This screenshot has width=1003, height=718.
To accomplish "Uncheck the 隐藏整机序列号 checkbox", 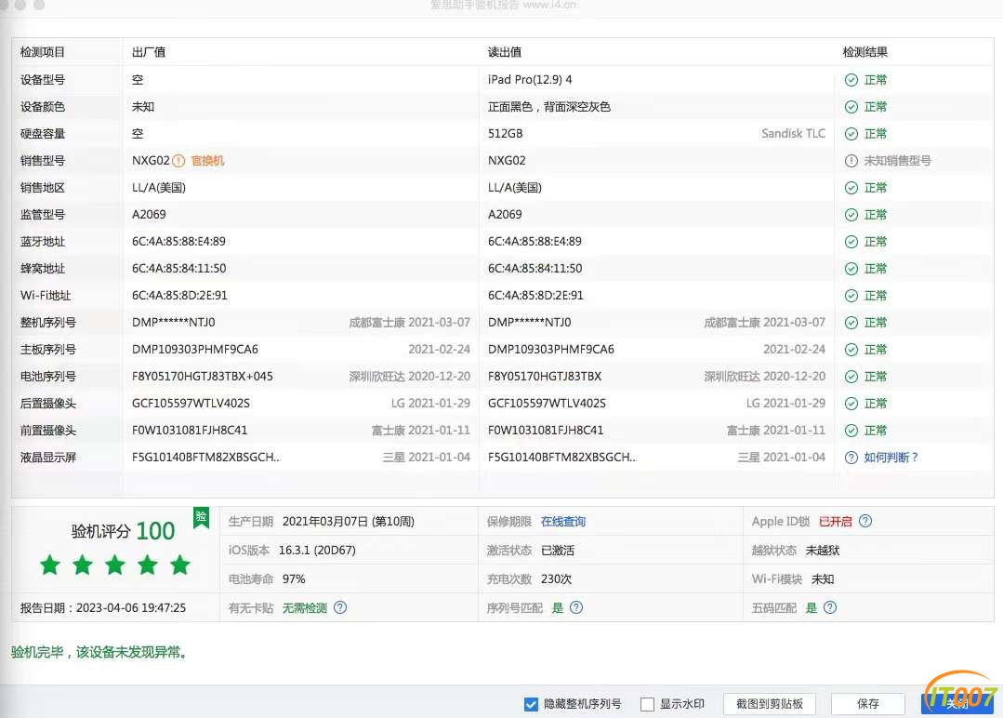I will 531,704.
